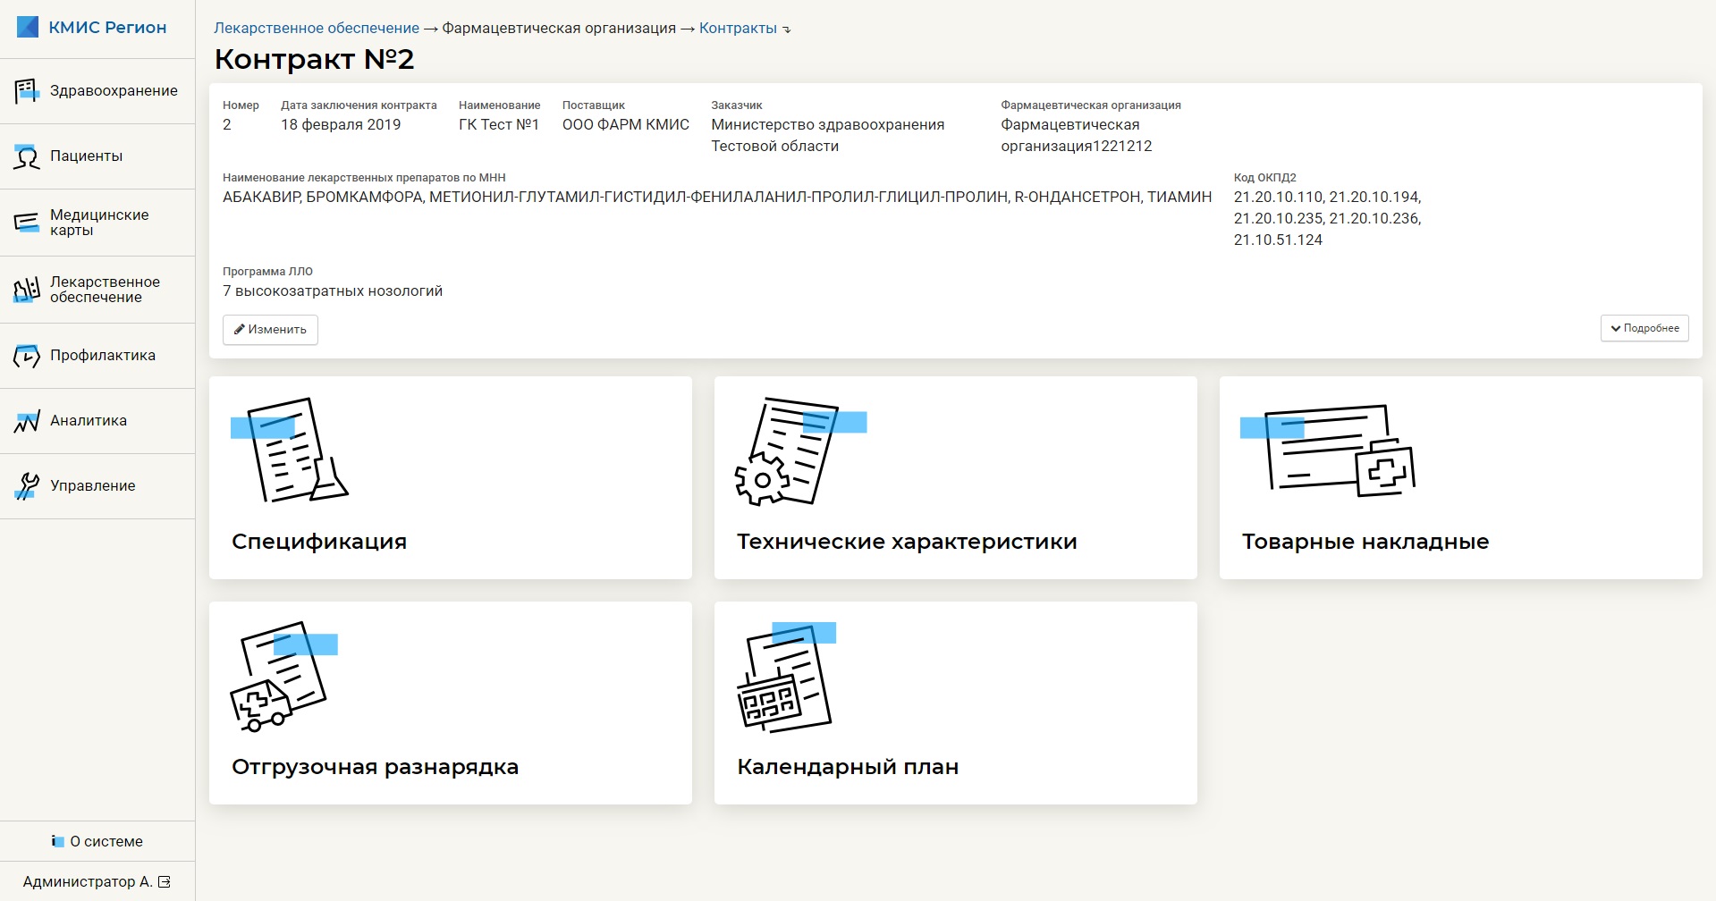The image size is (1716, 901).
Task: Click the Календарный план calendar icon
Action: click(x=786, y=677)
